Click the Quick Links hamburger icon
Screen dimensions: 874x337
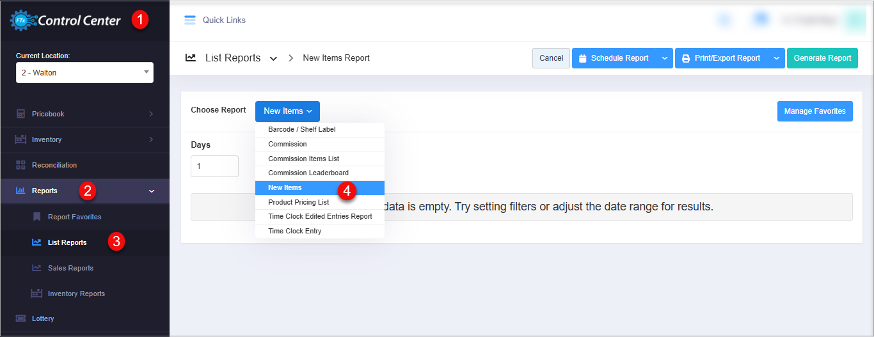coord(189,20)
